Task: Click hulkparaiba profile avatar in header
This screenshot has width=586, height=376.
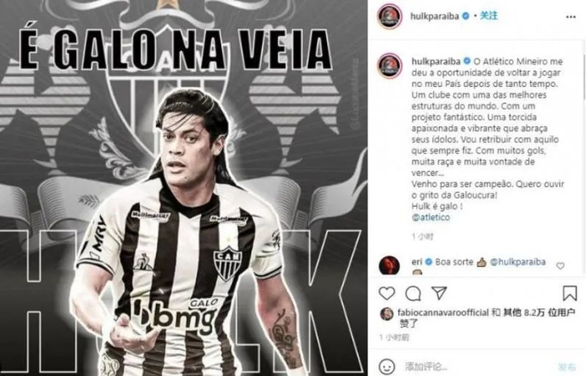Action: pos(389,17)
